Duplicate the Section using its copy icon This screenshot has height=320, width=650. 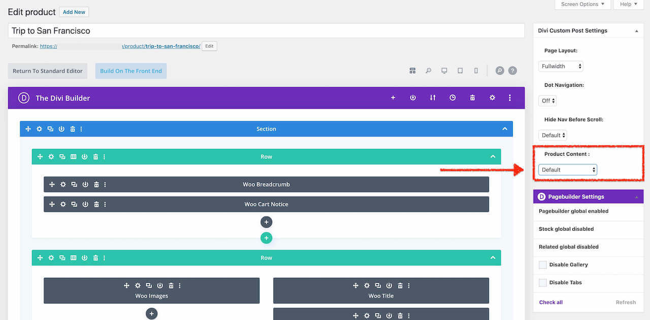(x=50, y=129)
